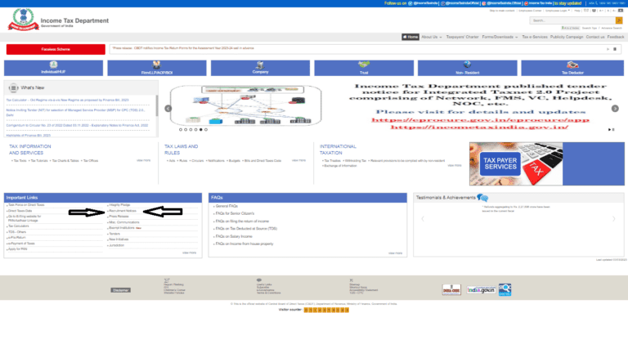Click the Search input field
This screenshot has height=353, width=628.
572,20
